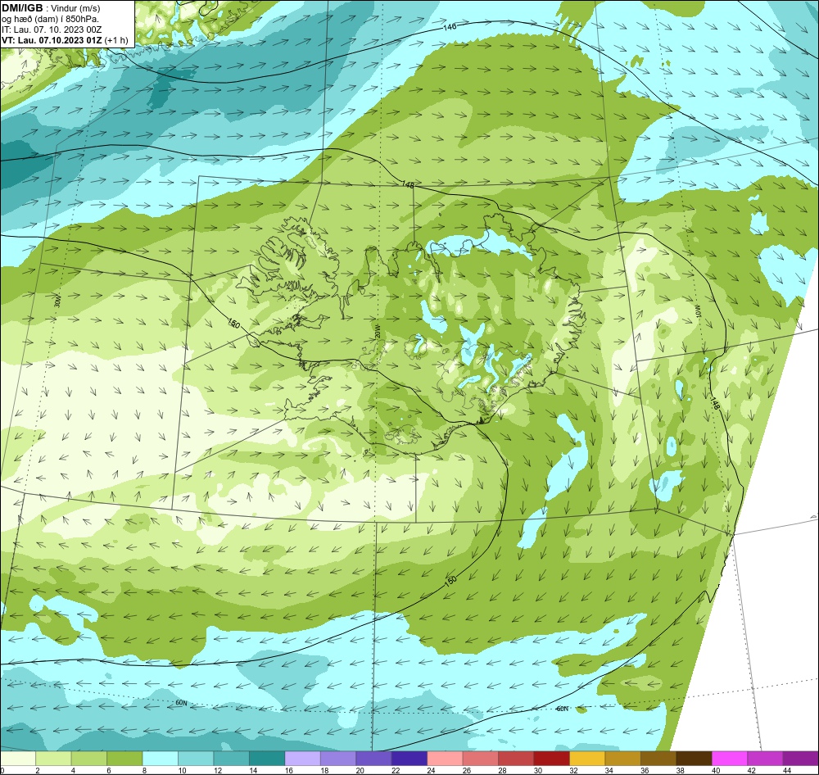Select the 18–20 m/s violet legend swatch
This screenshot has height=775, width=819.
tap(338, 758)
